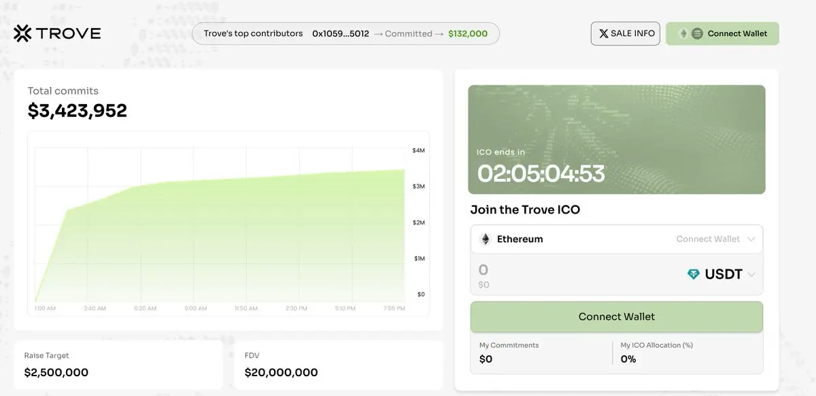
Task: Click the FDV $20,000,000 card
Action: click(x=338, y=365)
